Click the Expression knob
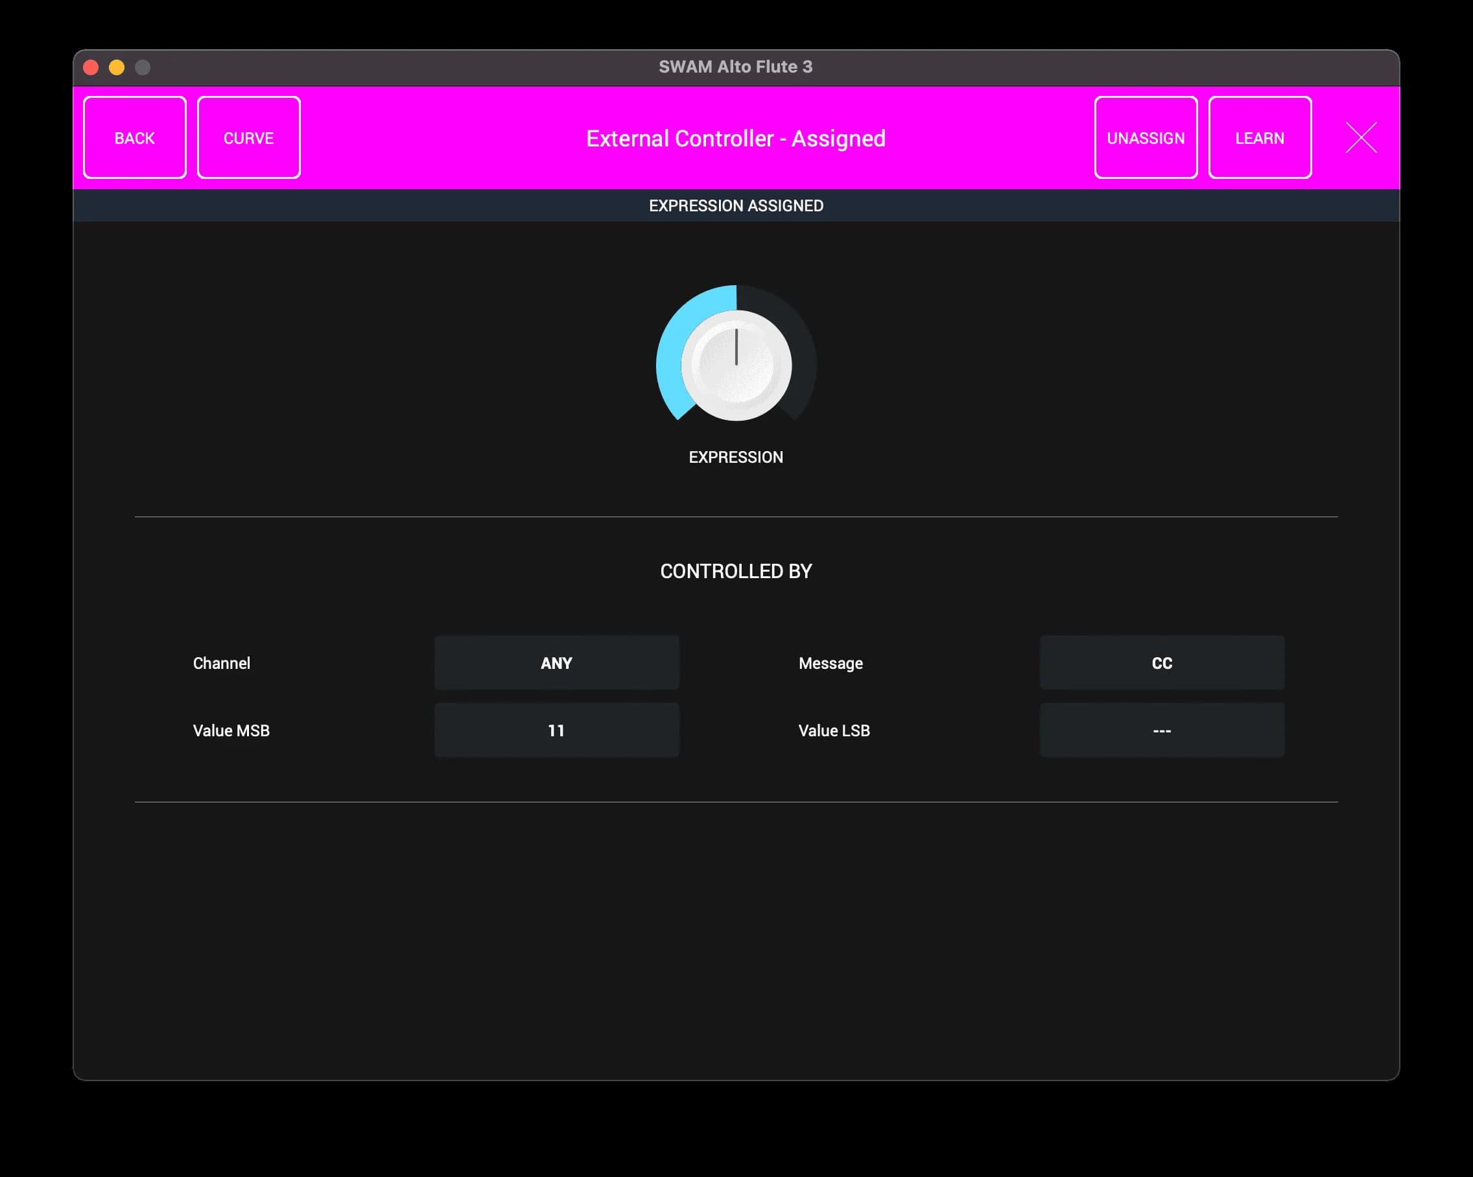The image size is (1473, 1177). point(736,366)
